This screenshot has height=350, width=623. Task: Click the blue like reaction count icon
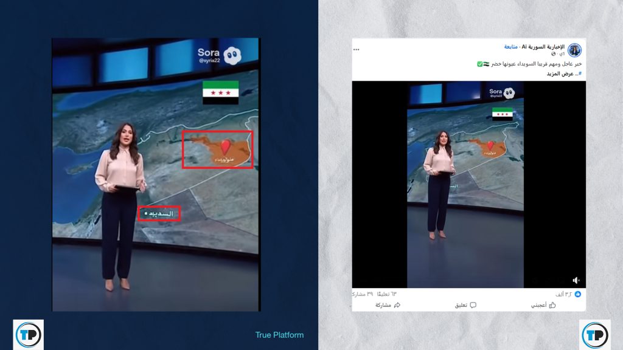pyautogui.click(x=578, y=294)
